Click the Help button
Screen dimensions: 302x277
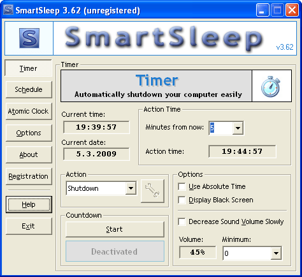click(29, 204)
